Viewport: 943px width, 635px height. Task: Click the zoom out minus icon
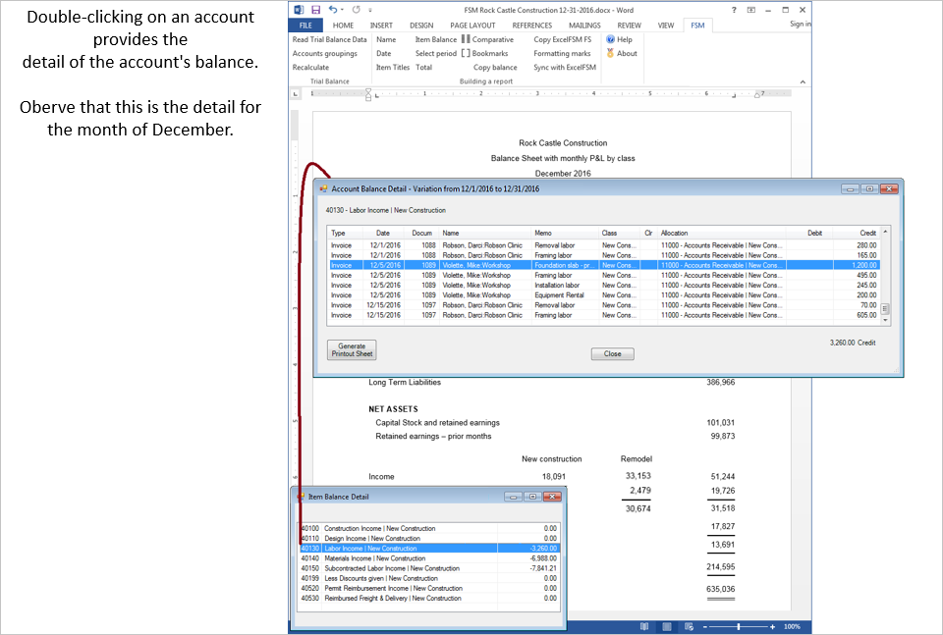[x=705, y=626]
